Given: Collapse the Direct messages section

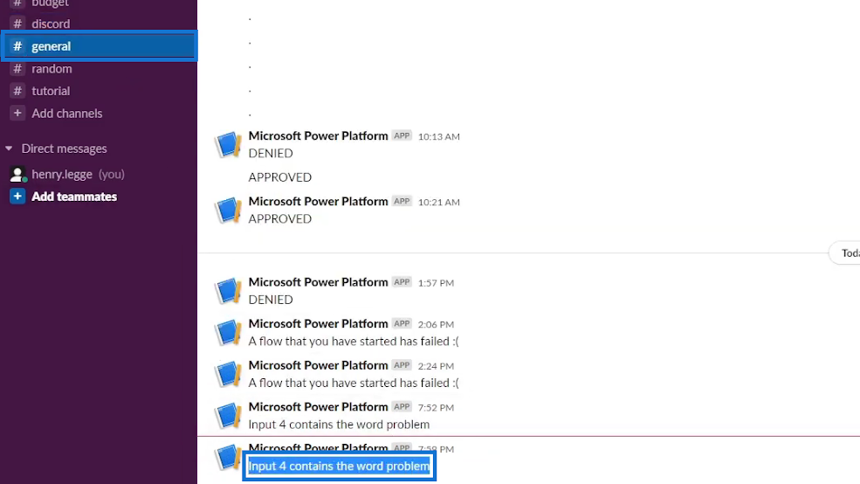Looking at the screenshot, I should pyautogui.click(x=9, y=149).
